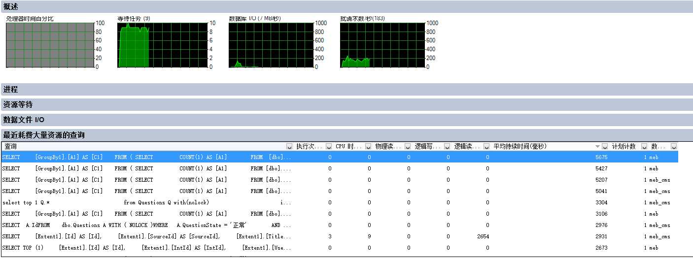Click the 等待任务 graph
Screen dimensions: 693x258
pyautogui.click(x=163, y=45)
